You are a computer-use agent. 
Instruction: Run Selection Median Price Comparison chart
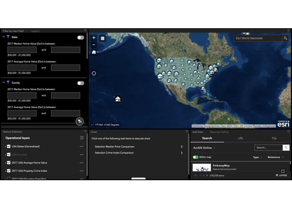click(139, 147)
